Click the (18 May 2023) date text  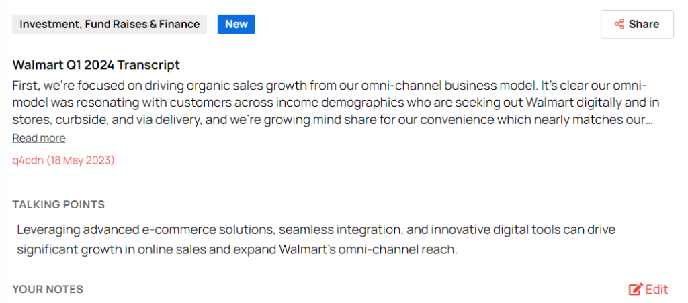pyautogui.click(x=80, y=160)
